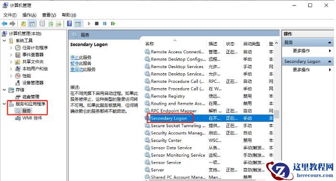This screenshot has width=336, height=181.
Task: Select the Secondary Logon service row
Action: click(x=209, y=118)
